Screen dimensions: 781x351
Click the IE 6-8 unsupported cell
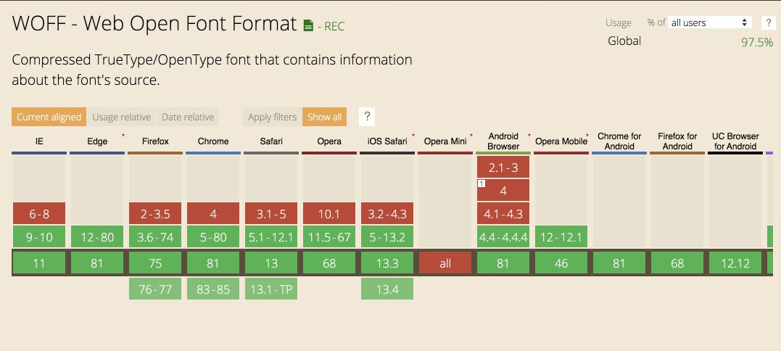(x=39, y=213)
